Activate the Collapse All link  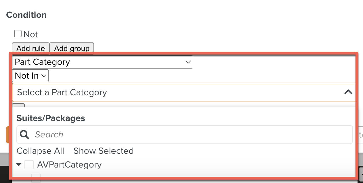coord(40,151)
